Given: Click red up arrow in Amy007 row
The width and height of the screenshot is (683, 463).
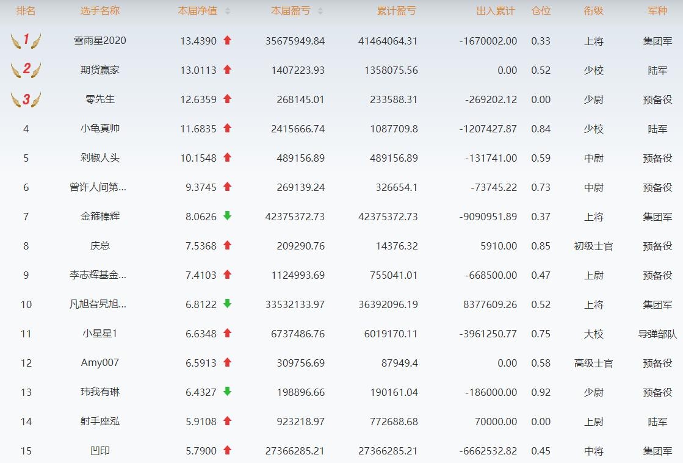Looking at the screenshot, I should coord(228,362).
